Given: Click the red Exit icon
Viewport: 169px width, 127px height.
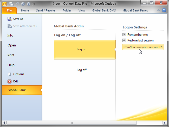Looking at the screenshot, I should point(9,81).
